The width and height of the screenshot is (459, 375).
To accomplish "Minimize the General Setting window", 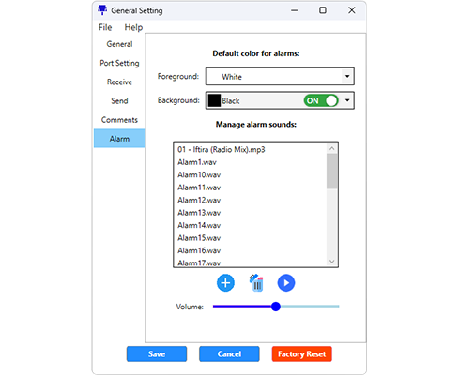I will pyautogui.click(x=294, y=10).
